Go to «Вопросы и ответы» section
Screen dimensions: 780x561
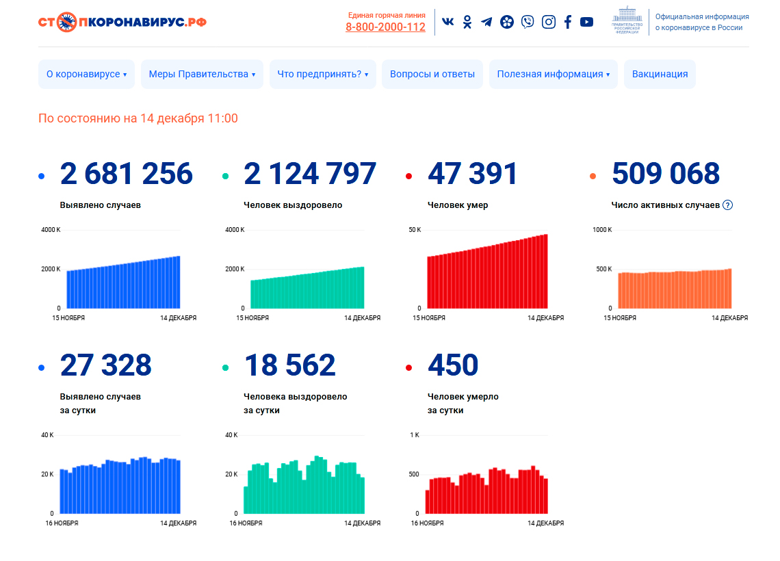(x=432, y=74)
